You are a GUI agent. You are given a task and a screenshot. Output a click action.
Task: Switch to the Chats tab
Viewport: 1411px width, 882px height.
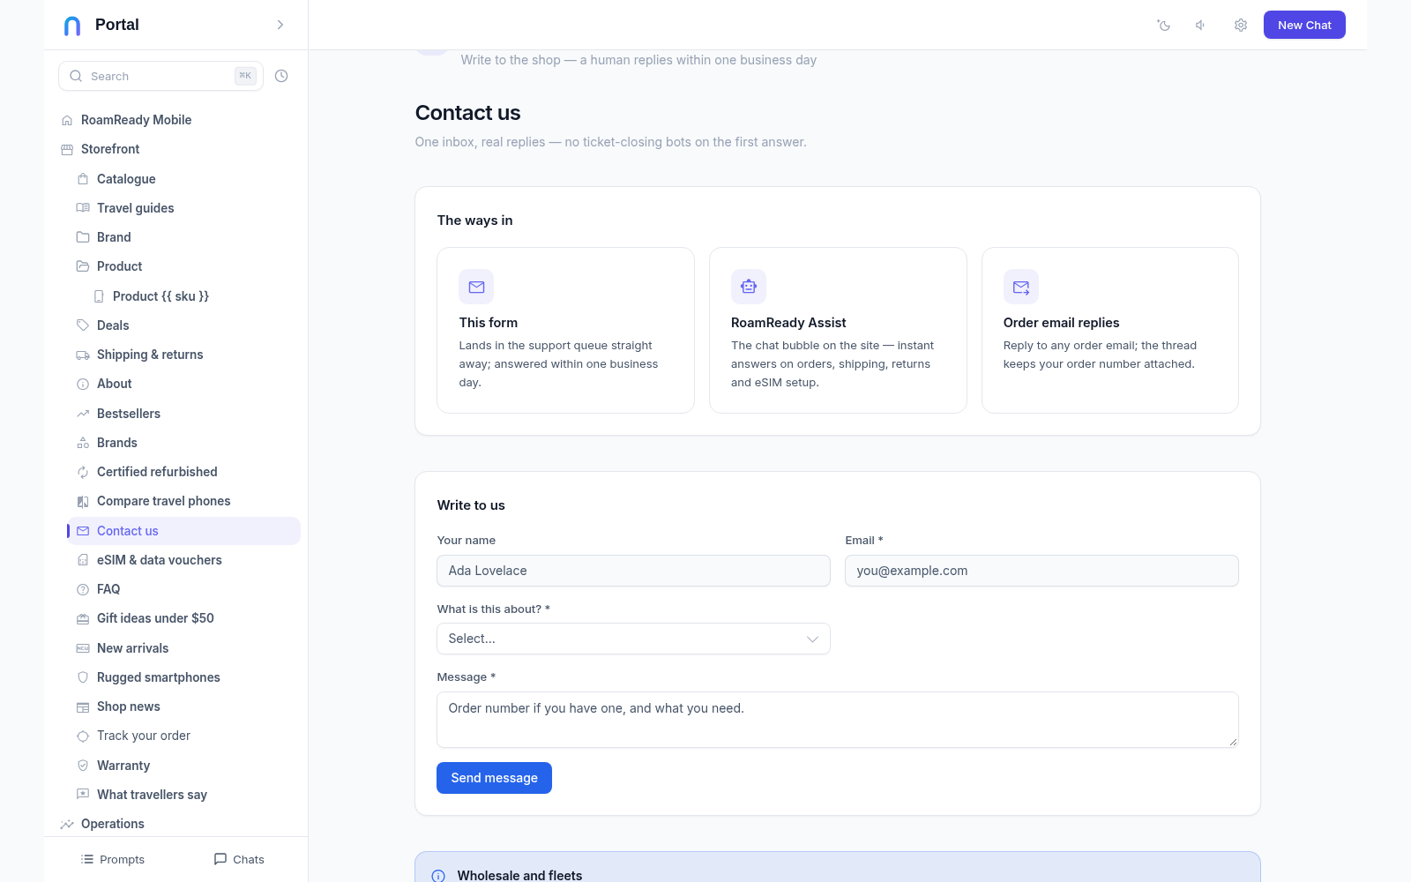pyautogui.click(x=239, y=859)
